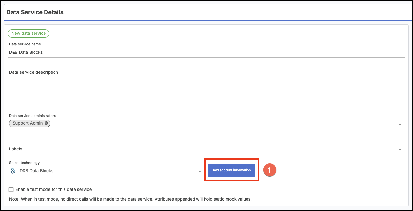Select the Support Admin chip label
413x211 pixels.
pos(27,123)
